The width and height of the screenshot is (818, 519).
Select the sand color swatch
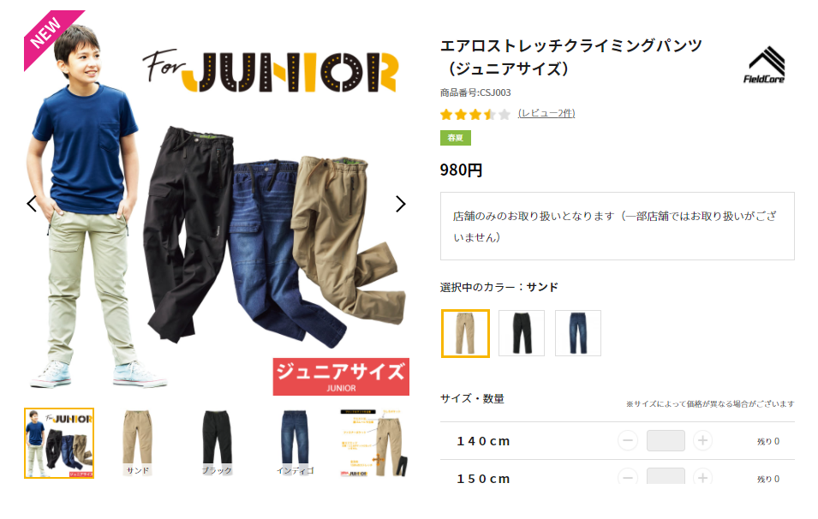click(465, 333)
